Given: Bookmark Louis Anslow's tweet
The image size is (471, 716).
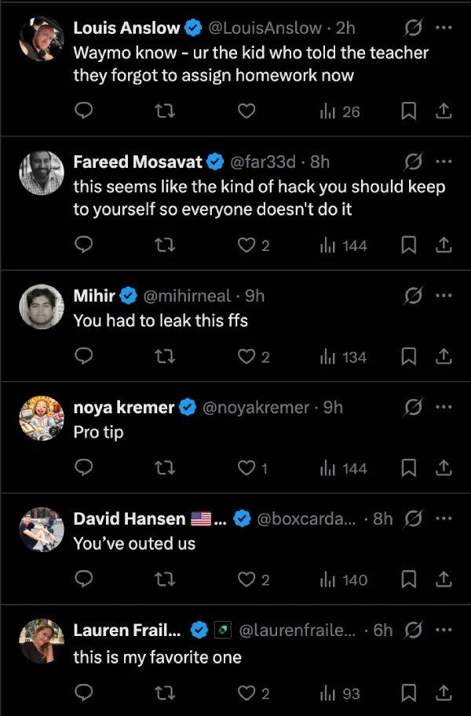Looking at the screenshot, I should [408, 112].
